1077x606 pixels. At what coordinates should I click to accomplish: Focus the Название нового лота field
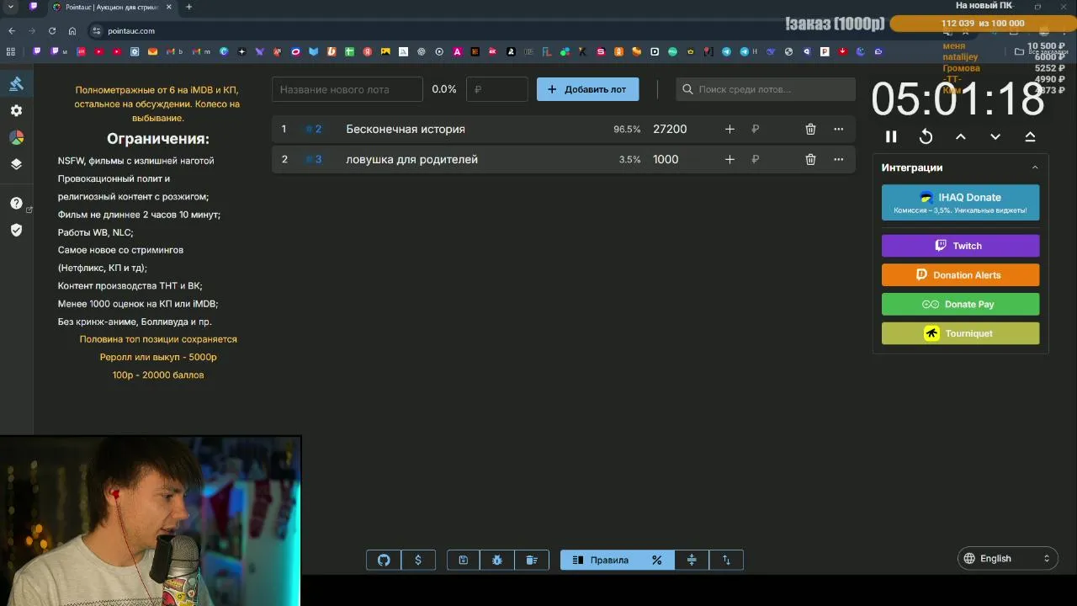click(x=348, y=89)
